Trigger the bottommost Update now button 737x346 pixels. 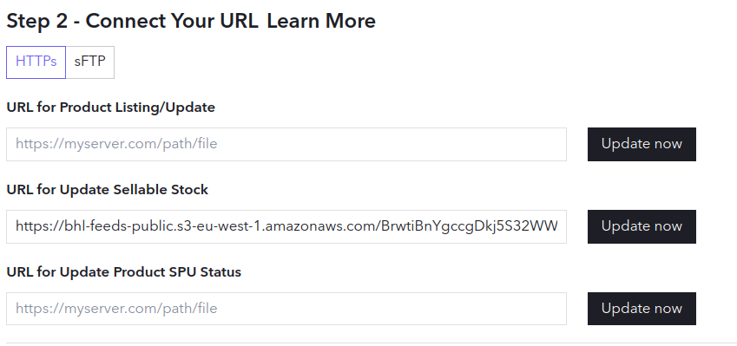coord(642,309)
